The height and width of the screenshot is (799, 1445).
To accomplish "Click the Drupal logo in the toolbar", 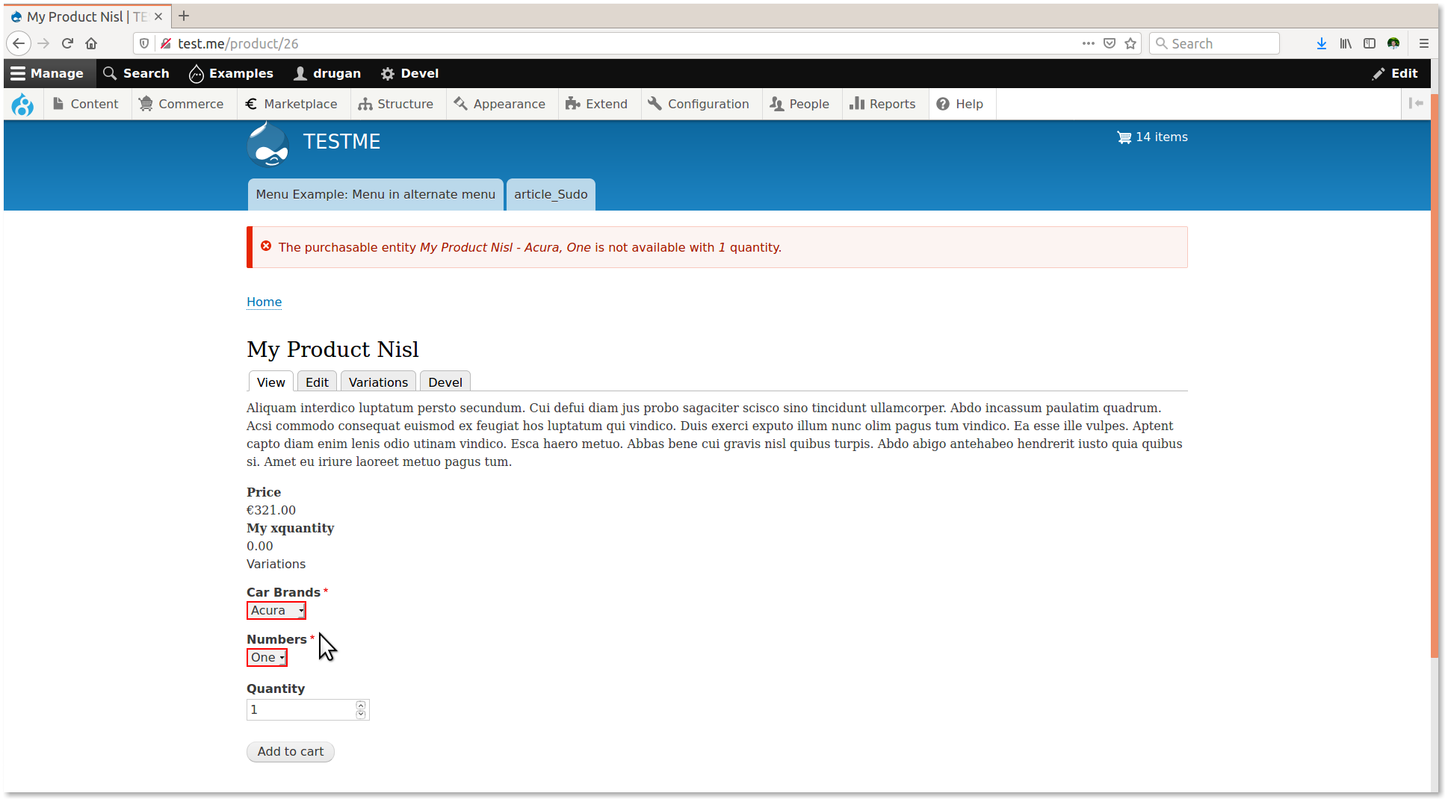I will tap(22, 104).
